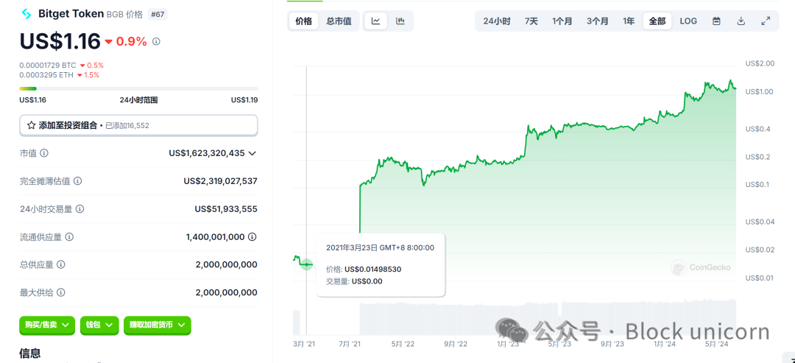Click the star icon to add to portfolio
Viewport: 795px width, 363px height.
point(32,125)
